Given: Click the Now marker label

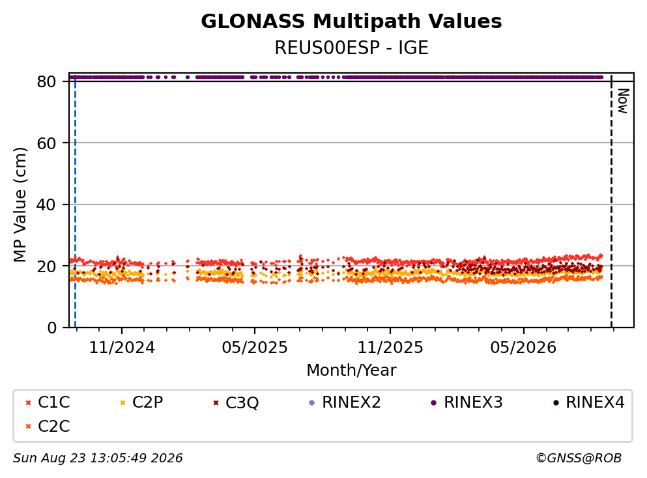Looking at the screenshot, I should tap(623, 101).
